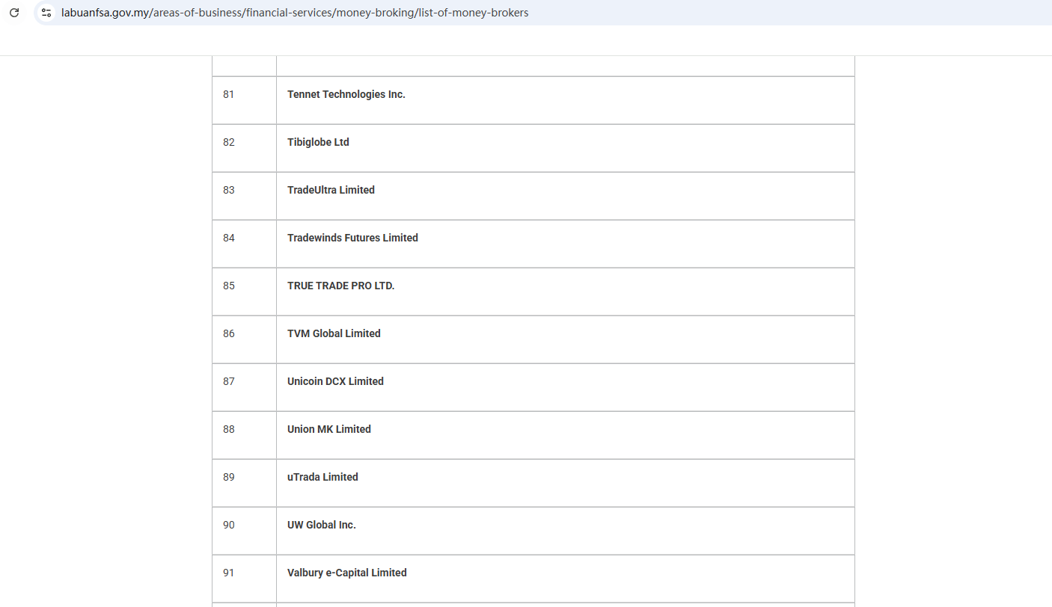1052x607 pixels.
Task: Open the site information icon beside the URL
Action: point(46,13)
